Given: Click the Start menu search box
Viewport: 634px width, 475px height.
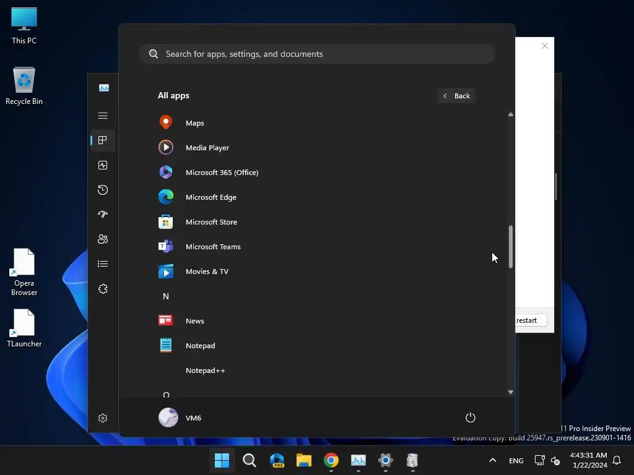Looking at the screenshot, I should 316,54.
